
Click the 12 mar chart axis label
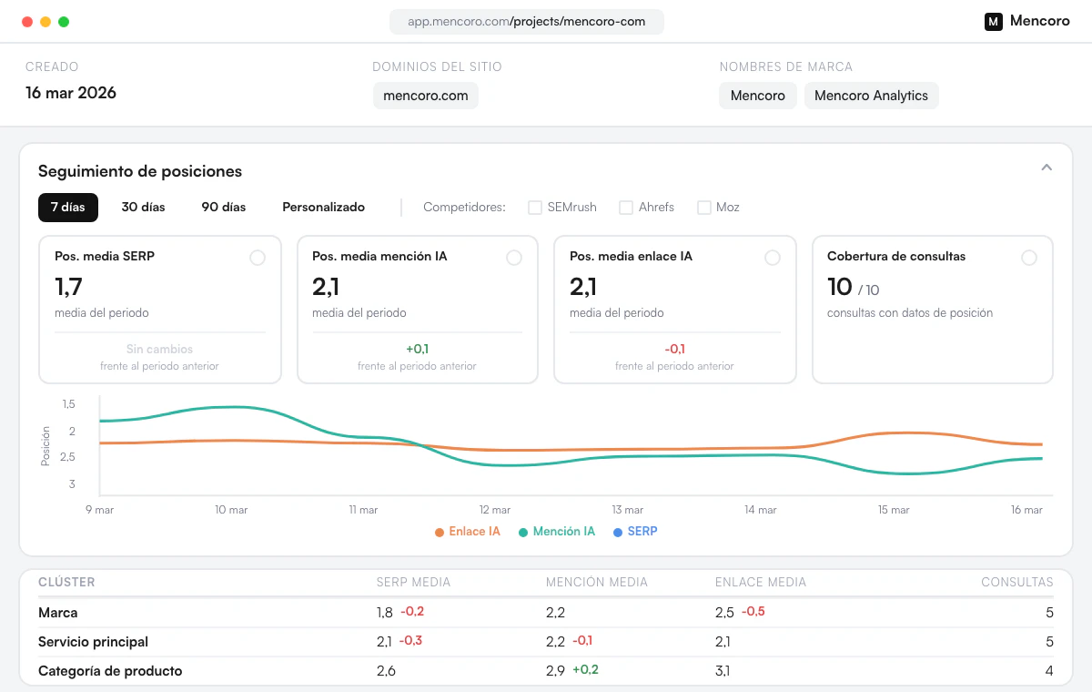(495, 510)
